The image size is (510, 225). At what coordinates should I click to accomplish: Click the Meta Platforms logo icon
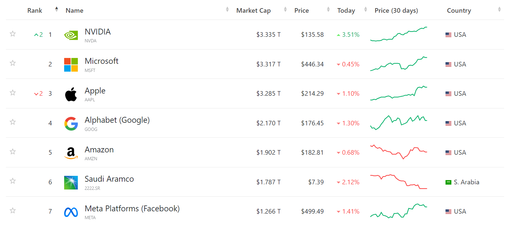[71, 212]
